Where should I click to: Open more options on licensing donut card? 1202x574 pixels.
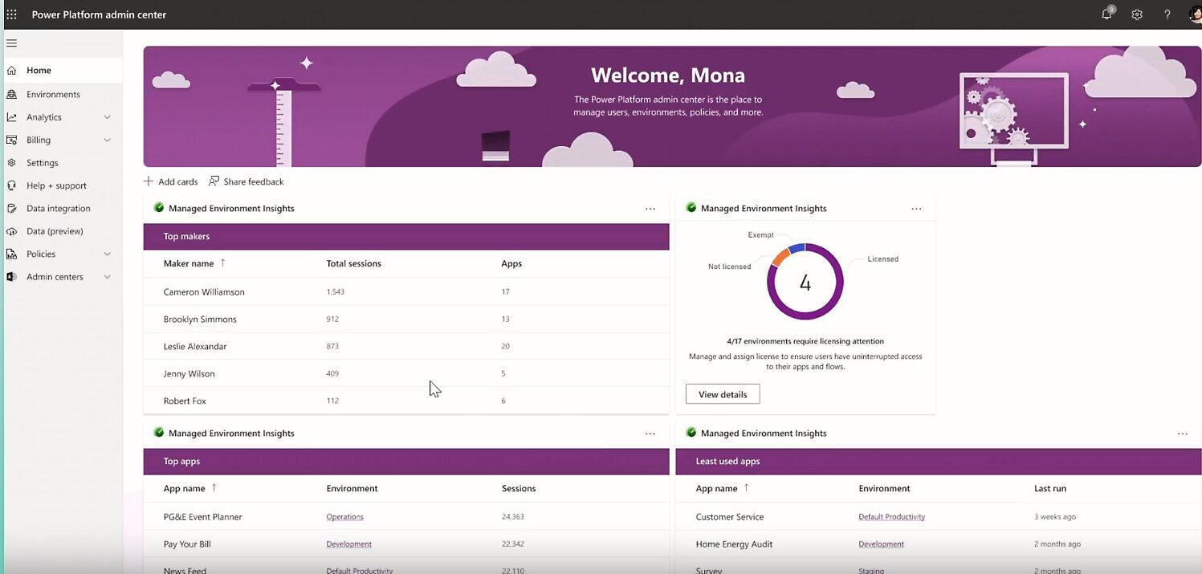pos(916,209)
